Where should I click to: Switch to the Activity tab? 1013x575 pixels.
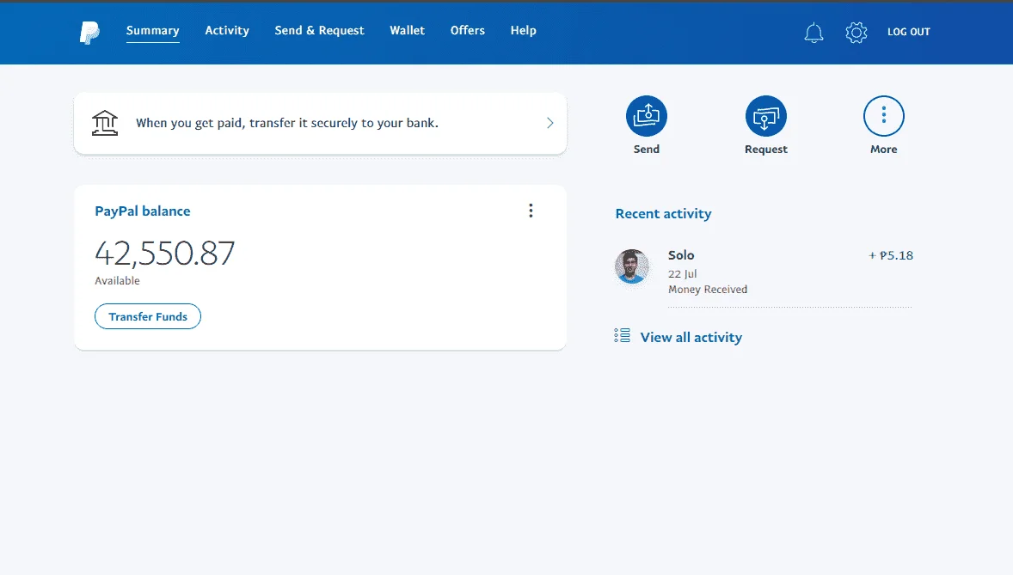tap(227, 30)
